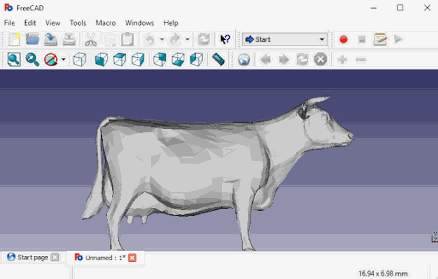Open the Start workbench dropdown
Image resolution: width=438 pixels, height=279 pixels.
pos(285,39)
